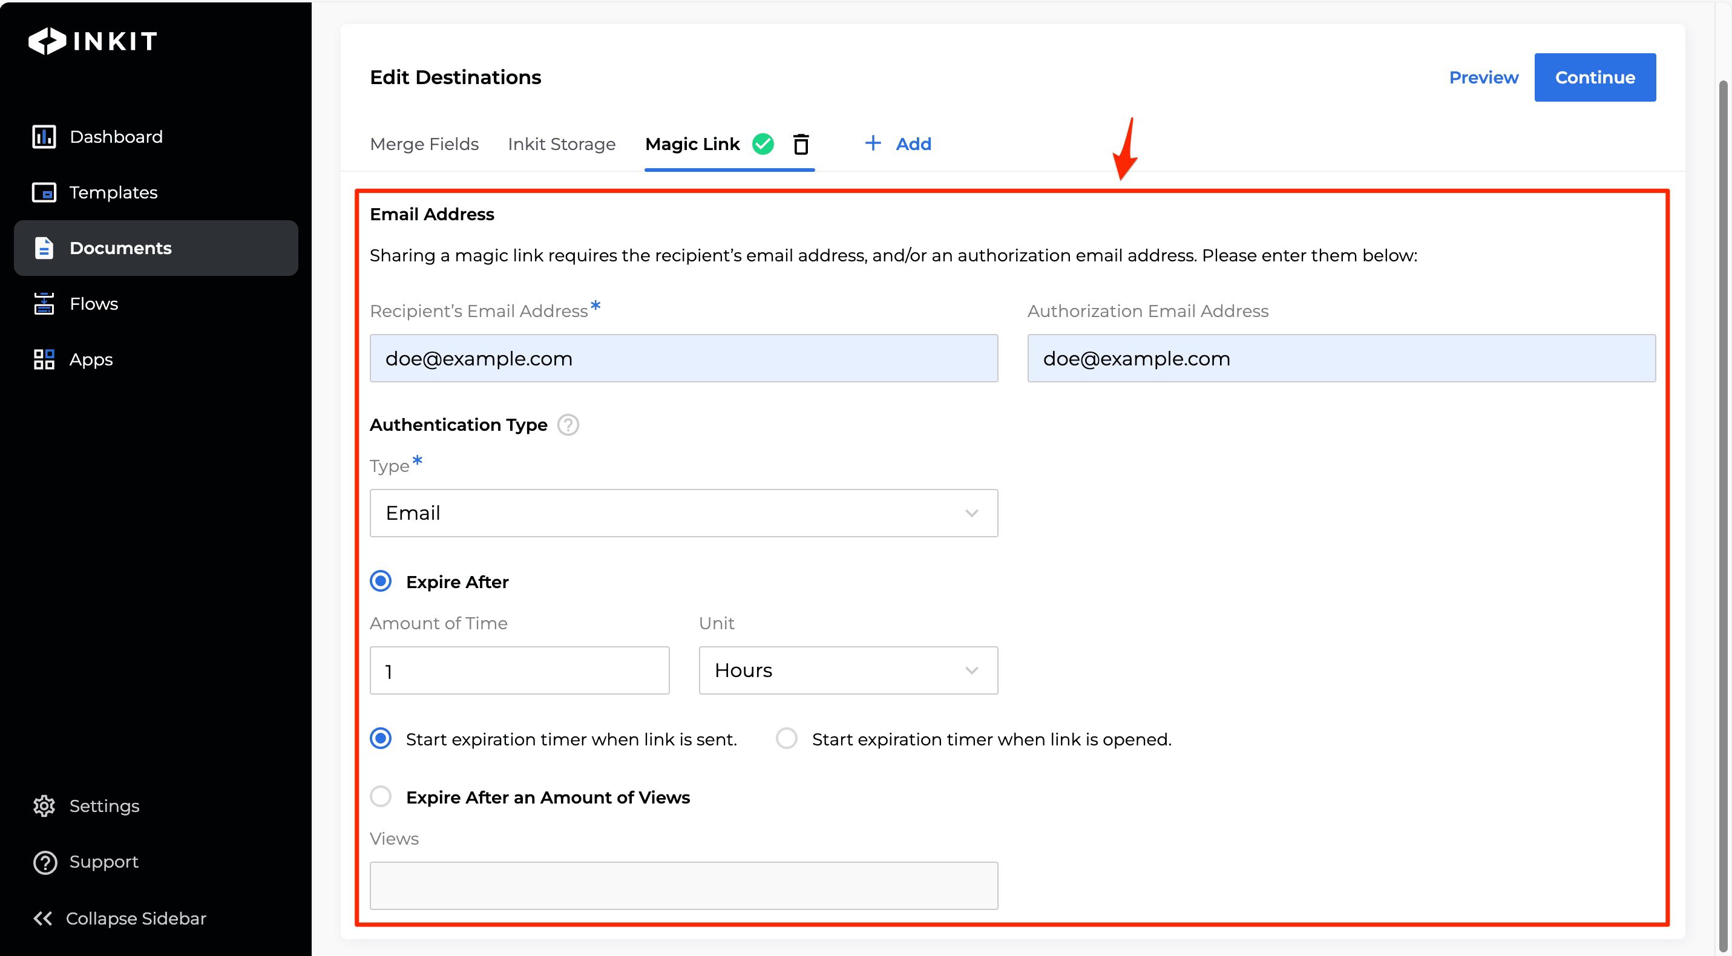Click the Settings gear icon
The image size is (1732, 956).
click(44, 806)
